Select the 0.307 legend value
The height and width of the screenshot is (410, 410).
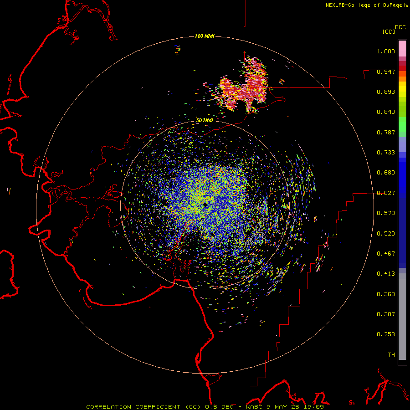(x=386, y=314)
